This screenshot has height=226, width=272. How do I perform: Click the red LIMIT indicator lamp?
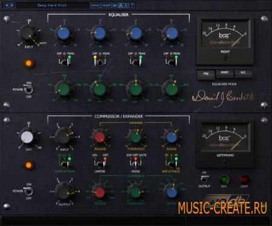click(244, 179)
